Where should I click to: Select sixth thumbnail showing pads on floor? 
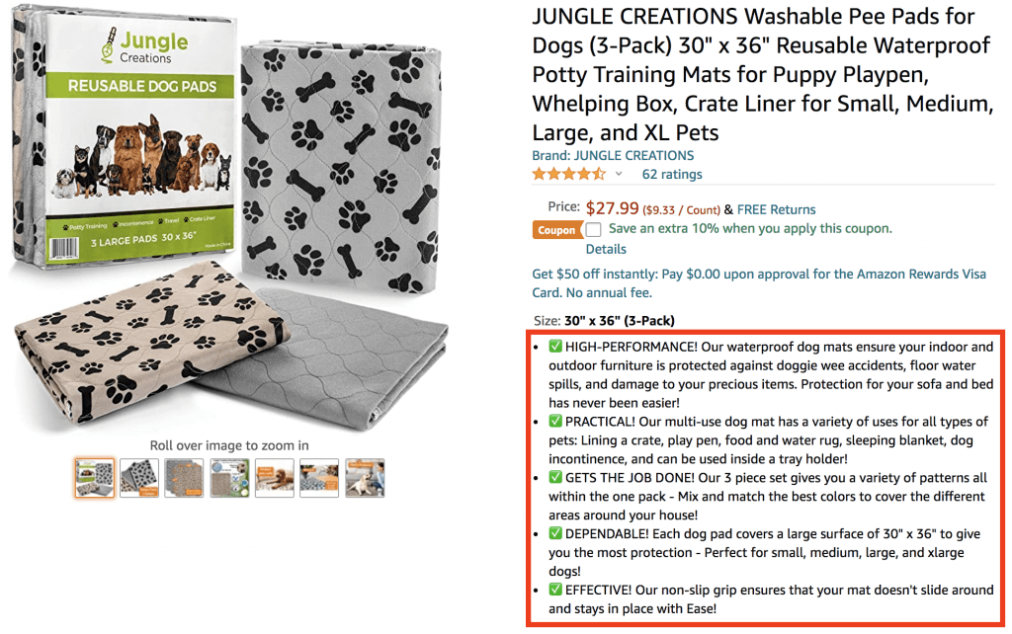click(319, 478)
